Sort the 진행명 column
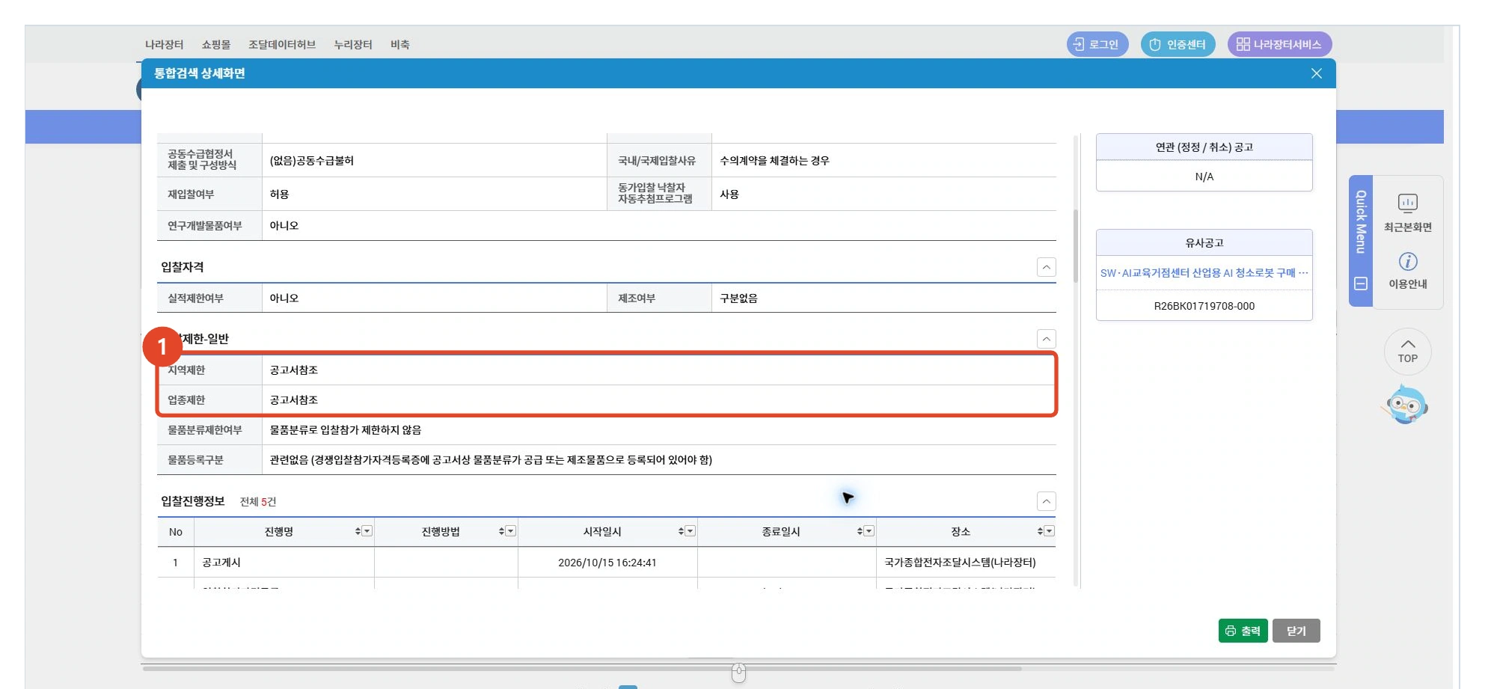Image resolution: width=1485 pixels, height=689 pixels. 358,531
